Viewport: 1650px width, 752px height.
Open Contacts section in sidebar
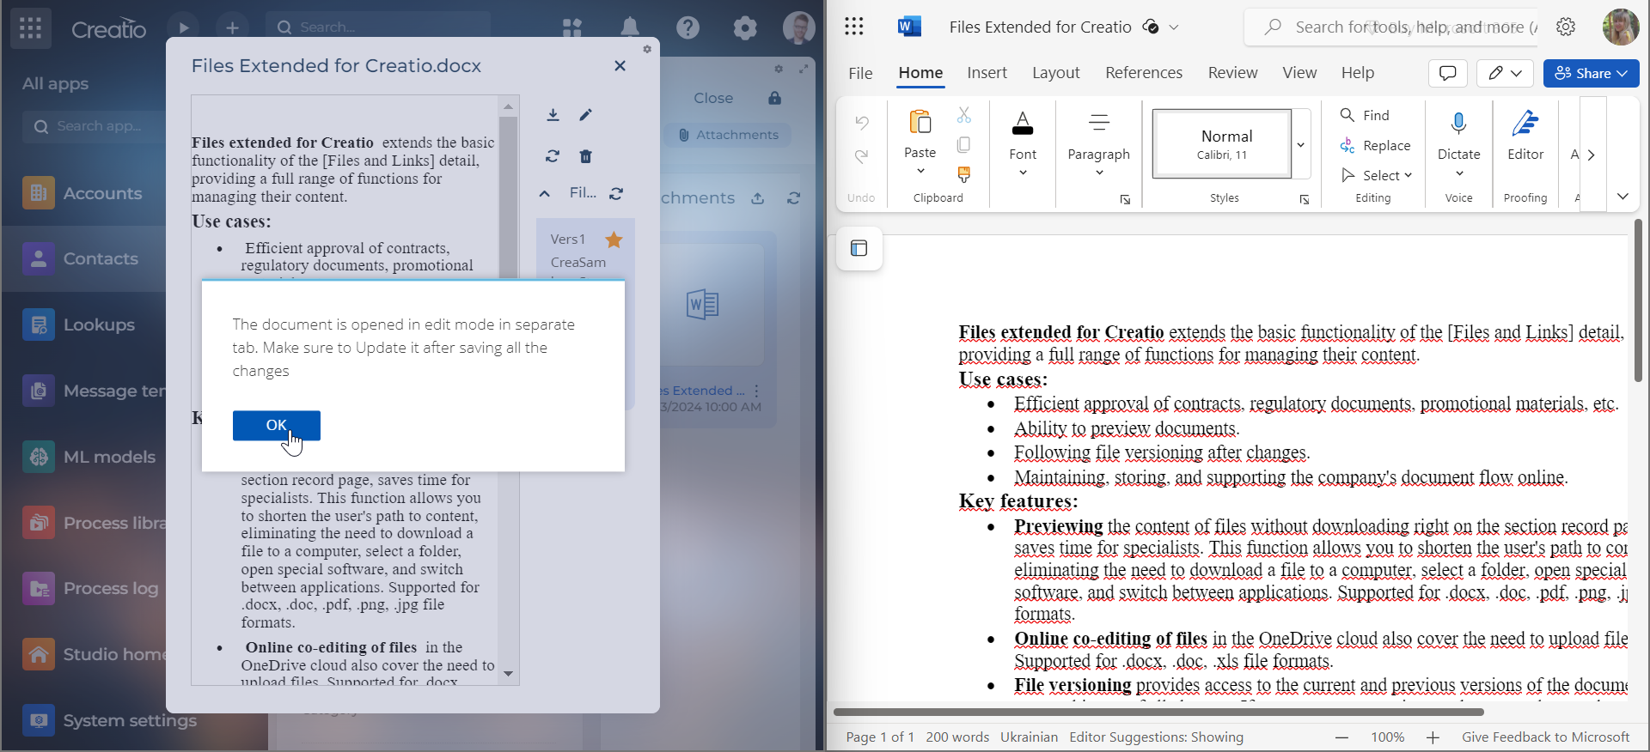[x=81, y=258]
